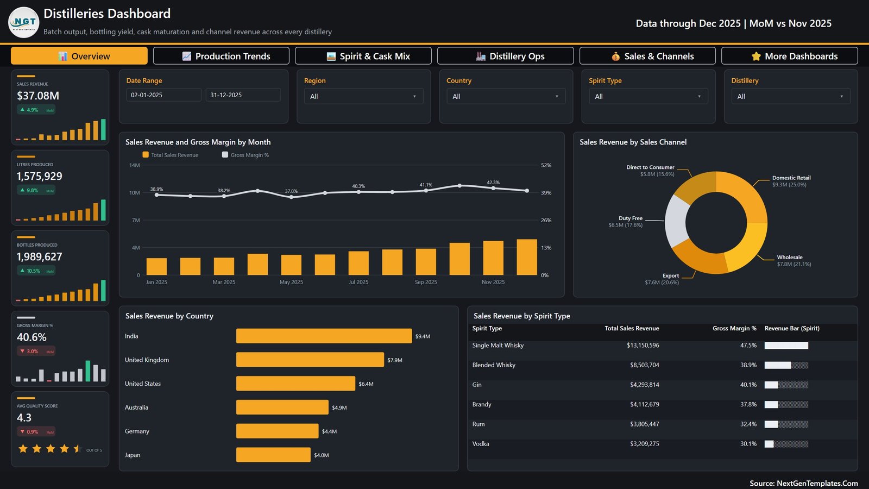Click the Spirit & Cask Mix picture icon

coord(331,56)
